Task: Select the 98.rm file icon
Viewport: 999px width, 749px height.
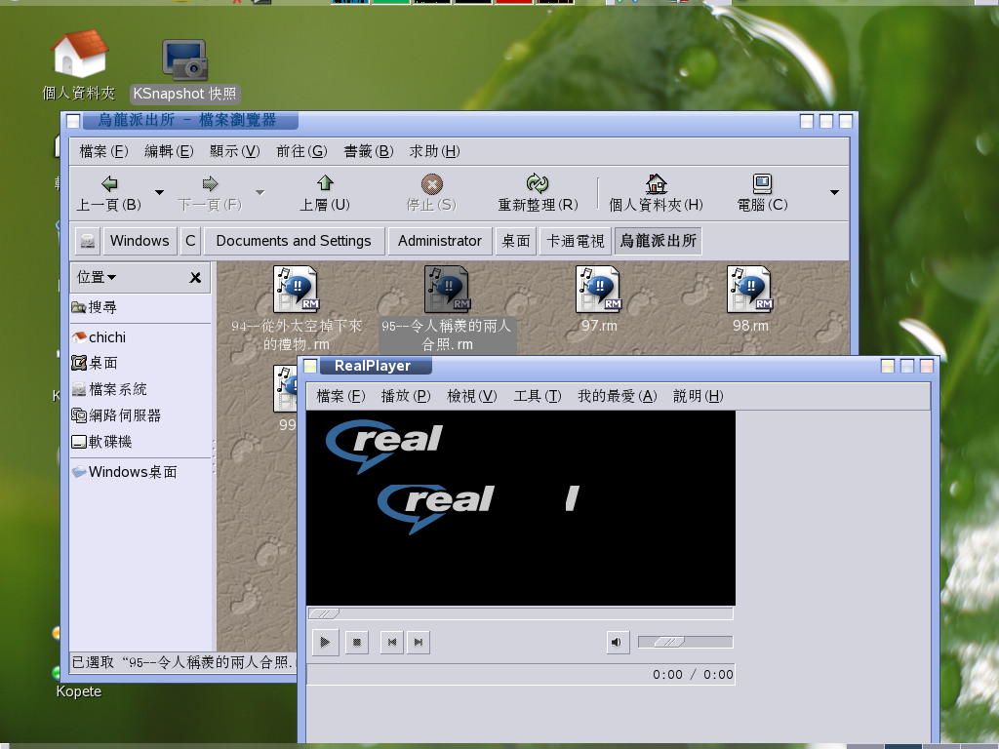Action: click(x=750, y=290)
